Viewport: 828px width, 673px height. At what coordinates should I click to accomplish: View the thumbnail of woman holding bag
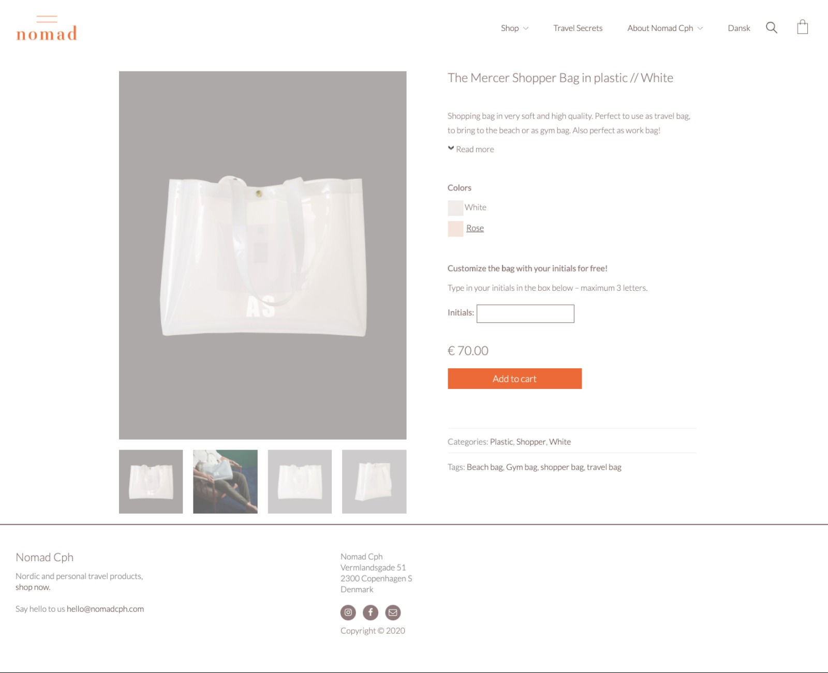tap(225, 482)
